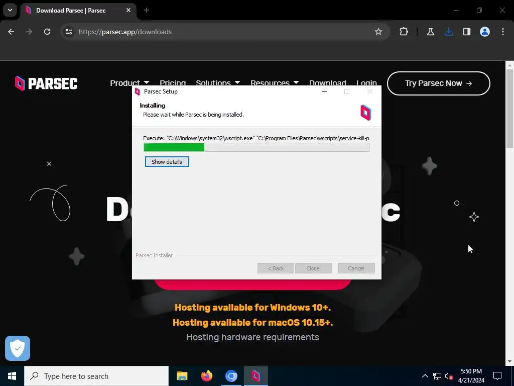Expand the Product menu
The width and height of the screenshot is (514, 386).
(130, 83)
